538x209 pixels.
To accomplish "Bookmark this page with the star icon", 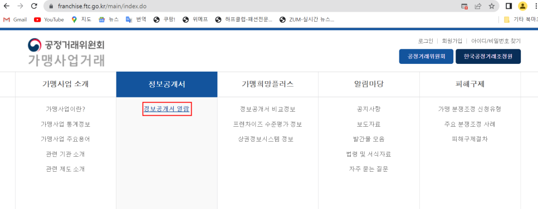I will click(491, 6).
